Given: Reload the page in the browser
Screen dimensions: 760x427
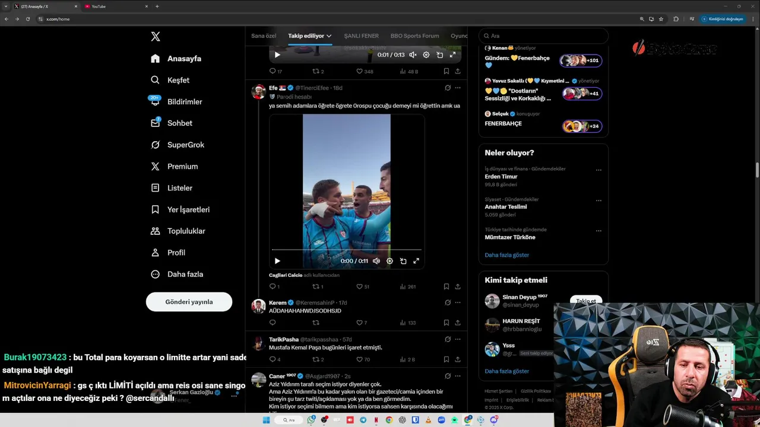Looking at the screenshot, I should pyautogui.click(x=27, y=19).
